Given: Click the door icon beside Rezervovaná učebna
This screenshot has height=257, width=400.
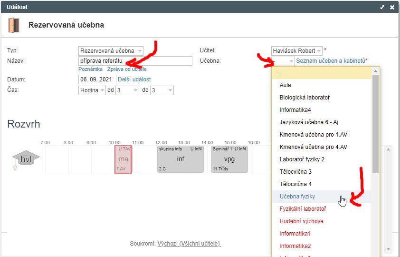Looking at the screenshot, I should point(14,25).
